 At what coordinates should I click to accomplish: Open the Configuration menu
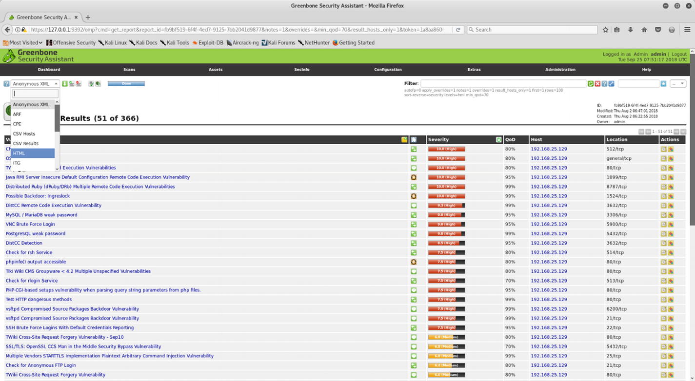coord(388,70)
